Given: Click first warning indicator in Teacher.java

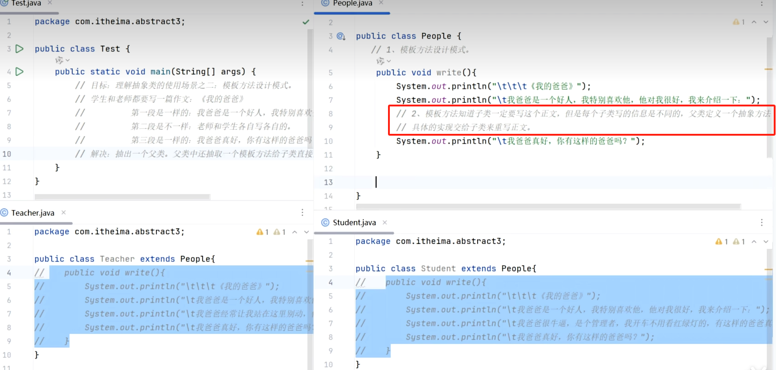Looking at the screenshot, I should pyautogui.click(x=262, y=232).
